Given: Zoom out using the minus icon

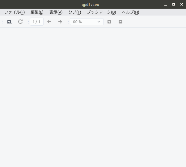Looking at the screenshot, I should [120, 22].
